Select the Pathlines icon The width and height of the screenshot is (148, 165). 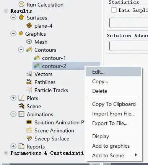click(x=29, y=82)
